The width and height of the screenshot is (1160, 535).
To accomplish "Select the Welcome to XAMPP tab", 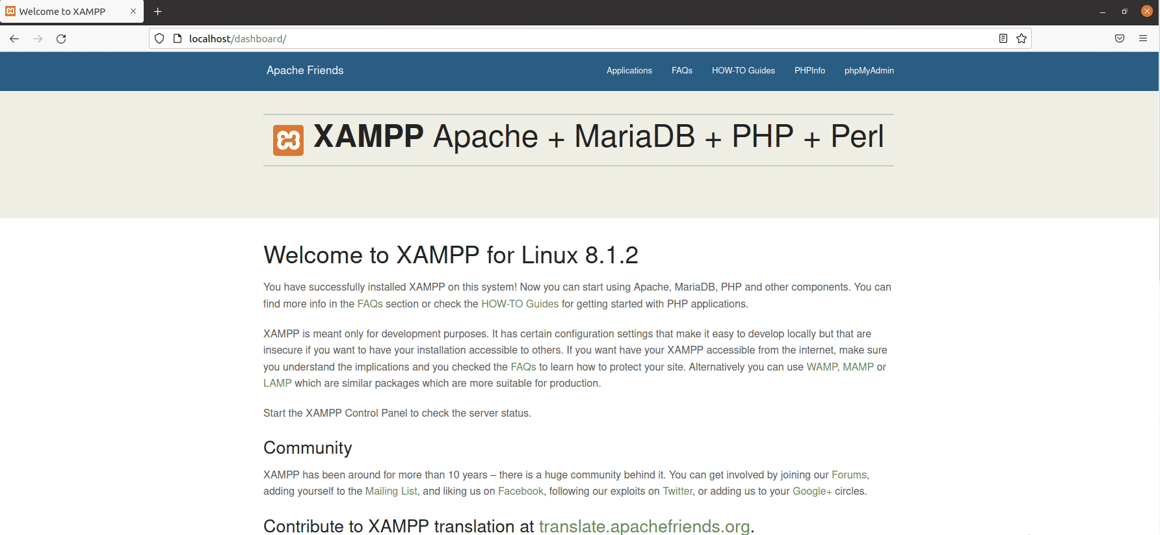I will 72,12.
